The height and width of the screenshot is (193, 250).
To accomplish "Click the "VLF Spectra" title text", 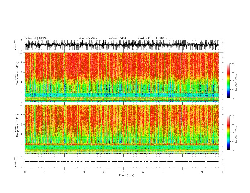I will (x=36, y=38).
